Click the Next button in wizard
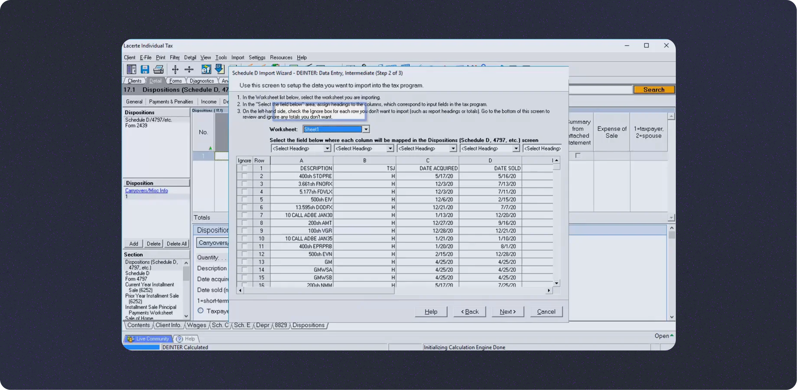The width and height of the screenshot is (797, 390). point(508,312)
